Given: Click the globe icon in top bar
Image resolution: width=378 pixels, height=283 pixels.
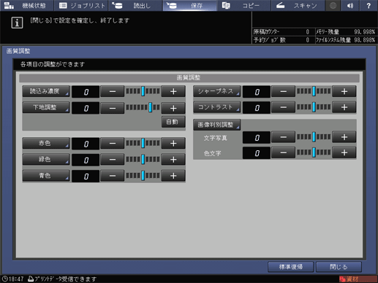Looking at the screenshot, I should 333,5.
